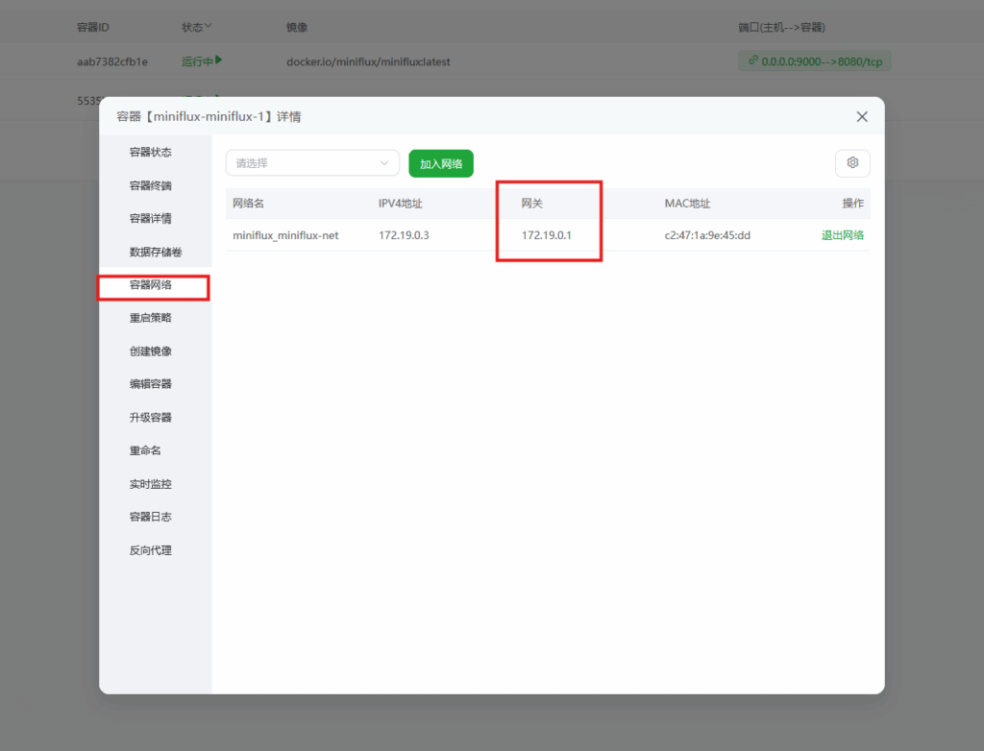Select the 容器网络 tab
The image size is (984, 751).
coord(151,285)
